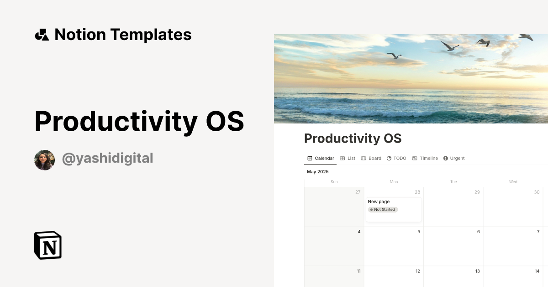
Task: Open the New page entry in the calendar
Action: click(x=378, y=201)
